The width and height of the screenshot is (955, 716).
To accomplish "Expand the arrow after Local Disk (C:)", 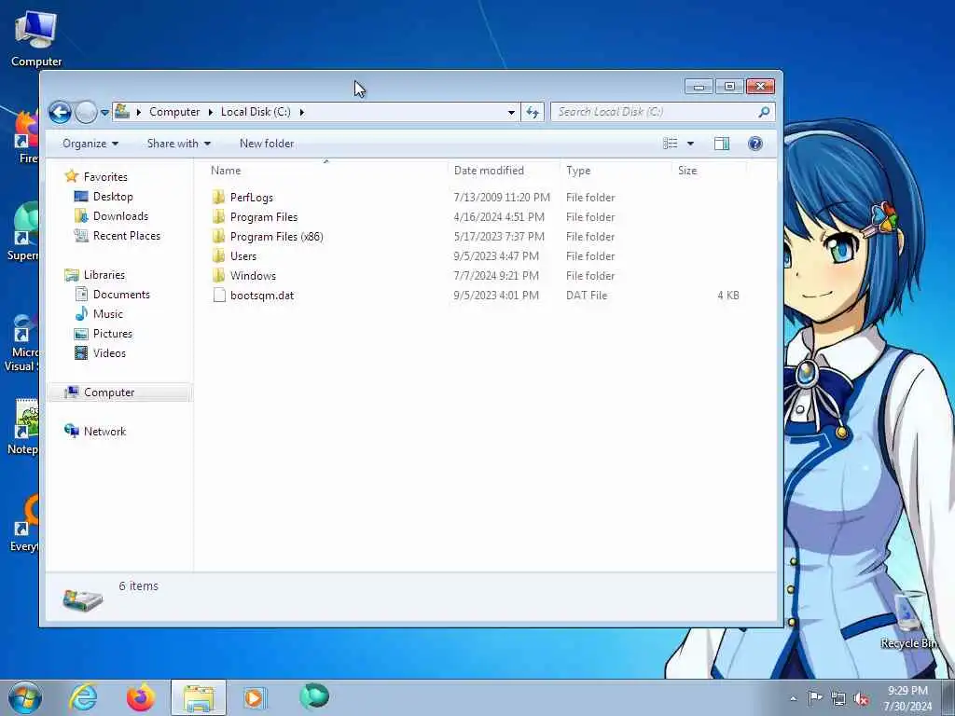I will [301, 112].
